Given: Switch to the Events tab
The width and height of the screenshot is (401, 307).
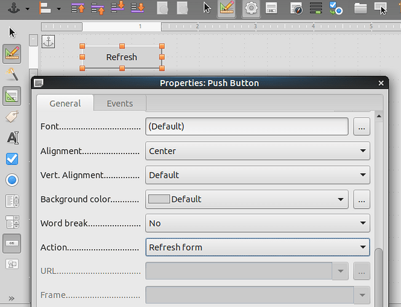Looking at the screenshot, I should point(120,103).
